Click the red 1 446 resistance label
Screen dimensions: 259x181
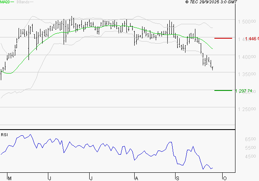(x=252, y=39)
